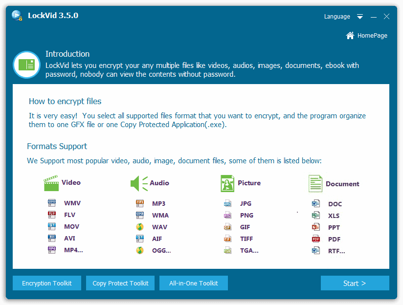The image size is (403, 305).
Task: Click the JPG file icon
Action: coord(227,203)
